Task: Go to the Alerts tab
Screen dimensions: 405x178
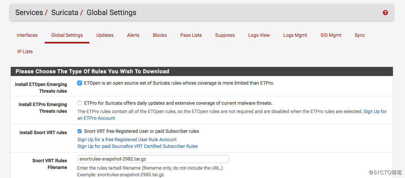Action: [x=133, y=35]
